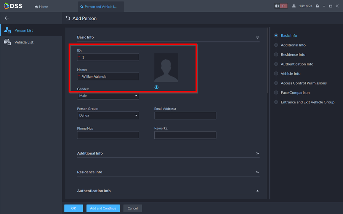Jump to Vehicle Info in step navigation

[290, 73]
